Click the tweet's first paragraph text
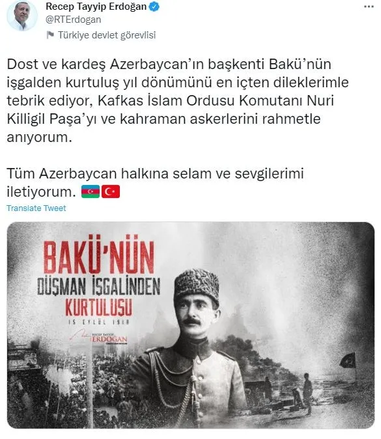381x439 pixels. click(178, 100)
